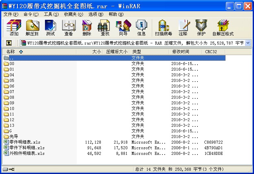Click the Excel icon of 零件下料明细.xls

click(6, 148)
